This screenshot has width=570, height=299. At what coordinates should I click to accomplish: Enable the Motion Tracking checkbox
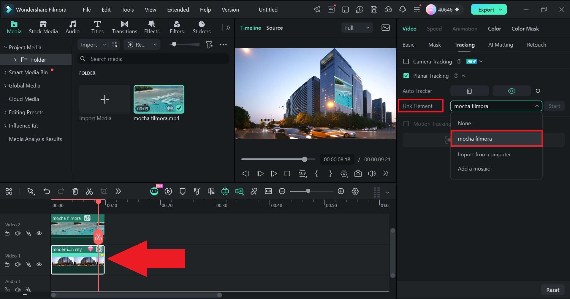click(406, 124)
